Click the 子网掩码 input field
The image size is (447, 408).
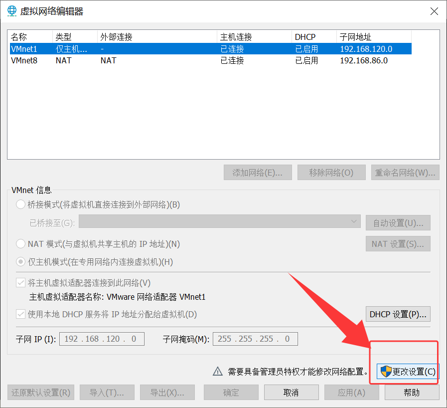[x=255, y=339]
